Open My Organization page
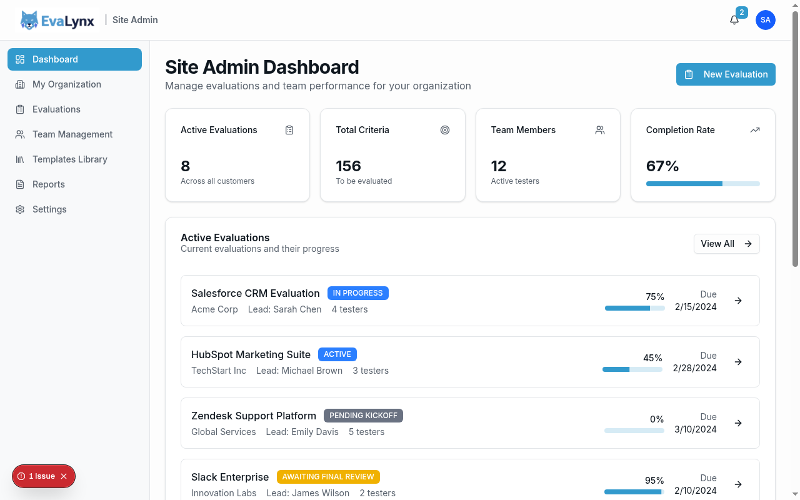This screenshot has width=800, height=500. [74, 84]
